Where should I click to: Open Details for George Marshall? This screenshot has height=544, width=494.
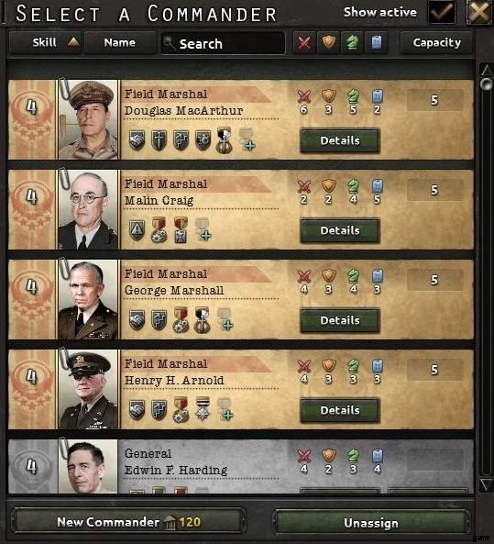click(340, 320)
